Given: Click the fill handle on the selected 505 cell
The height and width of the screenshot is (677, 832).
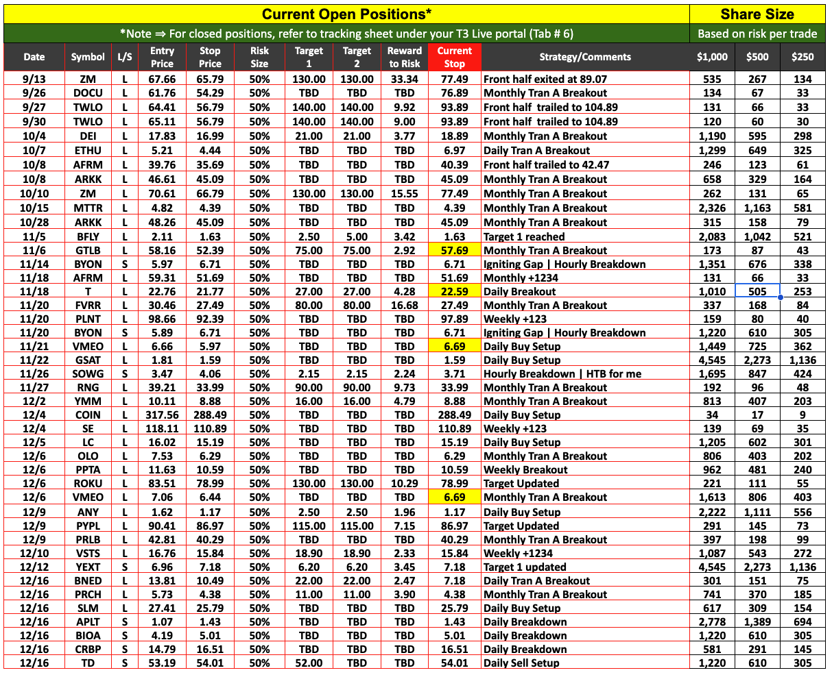Looking at the screenshot, I should pos(781,297).
